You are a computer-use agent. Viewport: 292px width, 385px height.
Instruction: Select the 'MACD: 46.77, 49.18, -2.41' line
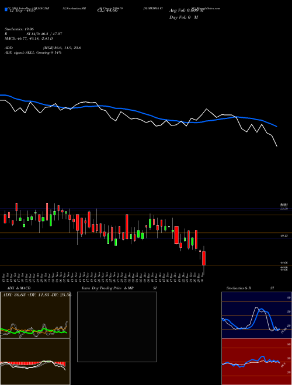click(x=29, y=38)
